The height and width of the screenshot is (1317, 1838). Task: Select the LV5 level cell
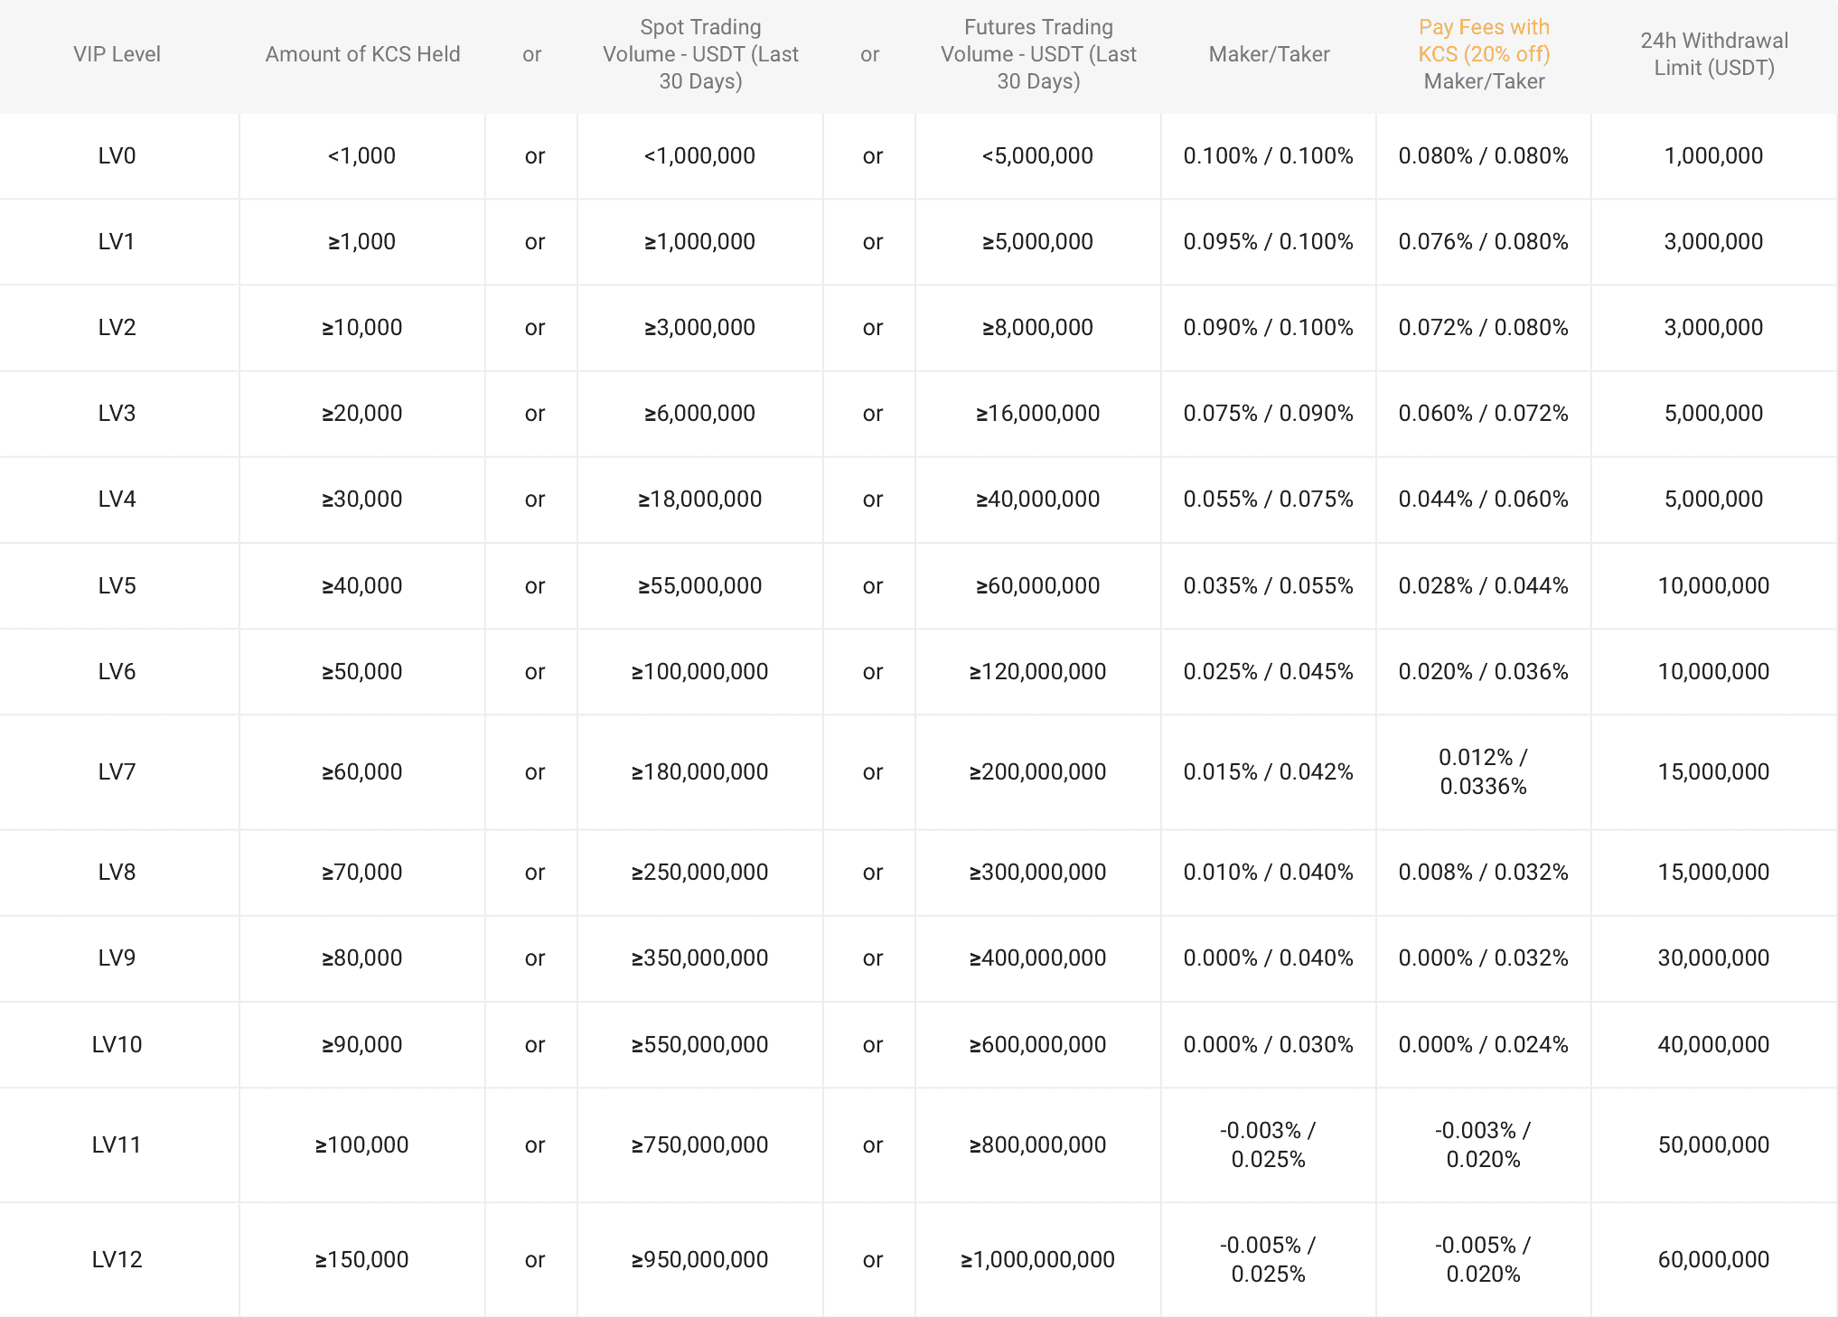click(117, 585)
